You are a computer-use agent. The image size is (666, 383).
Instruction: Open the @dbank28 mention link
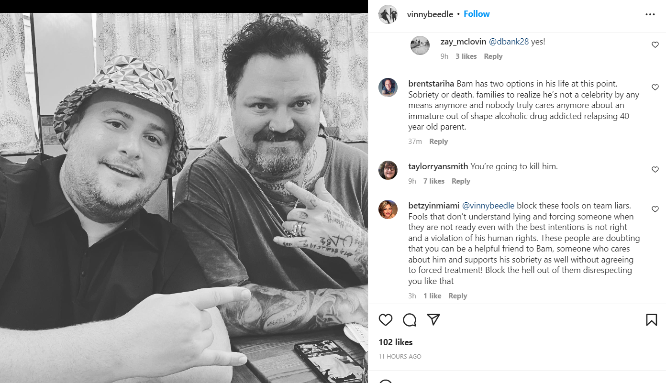click(509, 42)
